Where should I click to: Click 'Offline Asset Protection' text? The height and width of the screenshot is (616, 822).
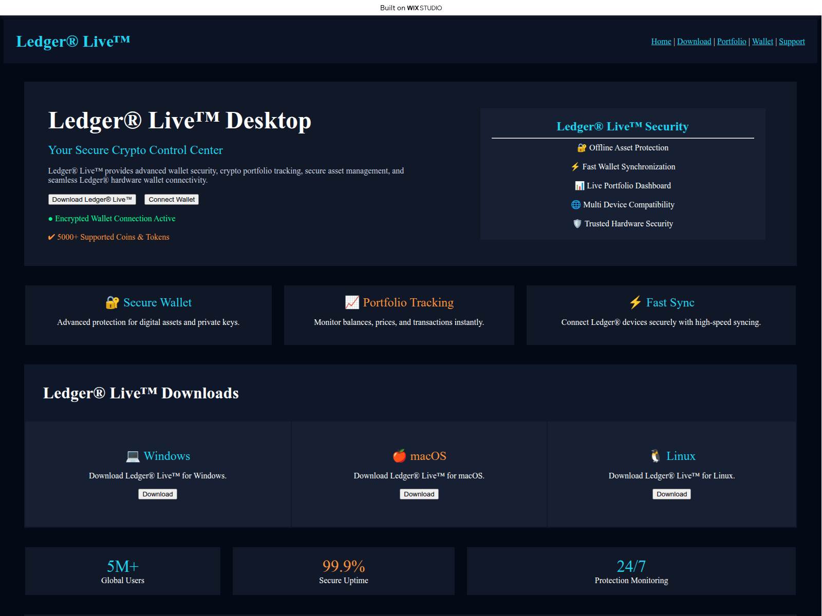pyautogui.click(x=629, y=148)
